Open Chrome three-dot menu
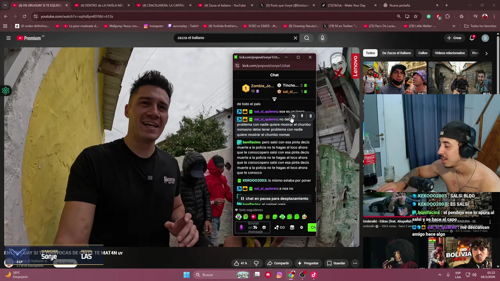Image resolution: width=500 pixels, height=281 pixels. click(494, 16)
